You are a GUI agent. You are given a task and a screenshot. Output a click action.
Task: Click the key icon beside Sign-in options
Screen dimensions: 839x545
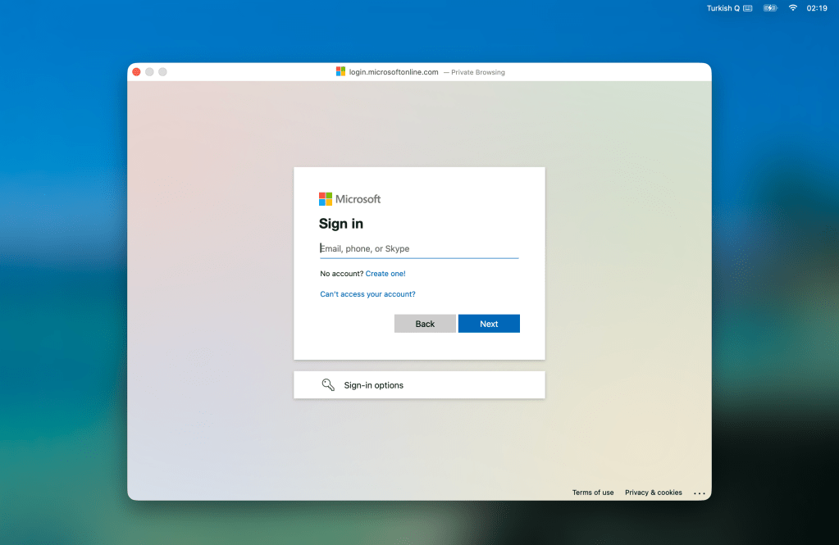(328, 385)
